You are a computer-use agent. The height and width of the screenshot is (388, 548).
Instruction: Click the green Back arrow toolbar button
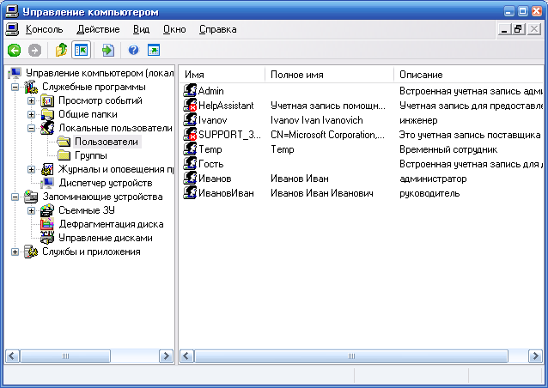(15, 51)
